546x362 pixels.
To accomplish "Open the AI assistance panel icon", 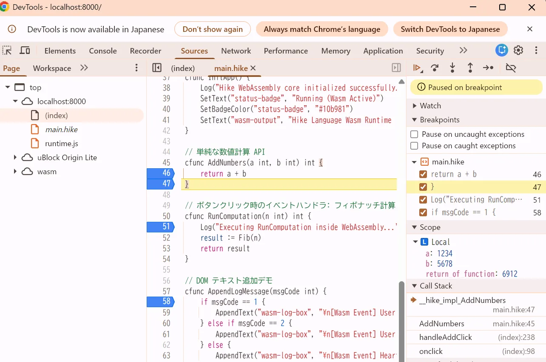I will coord(502,50).
